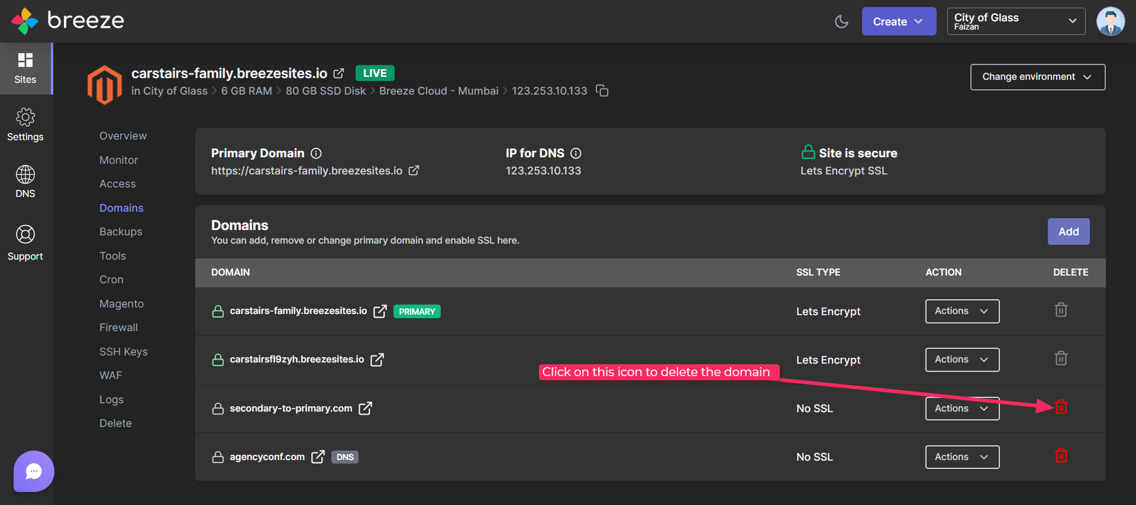This screenshot has width=1136, height=505.
Task: Open site in new tab icon beside title
Action: click(338, 73)
